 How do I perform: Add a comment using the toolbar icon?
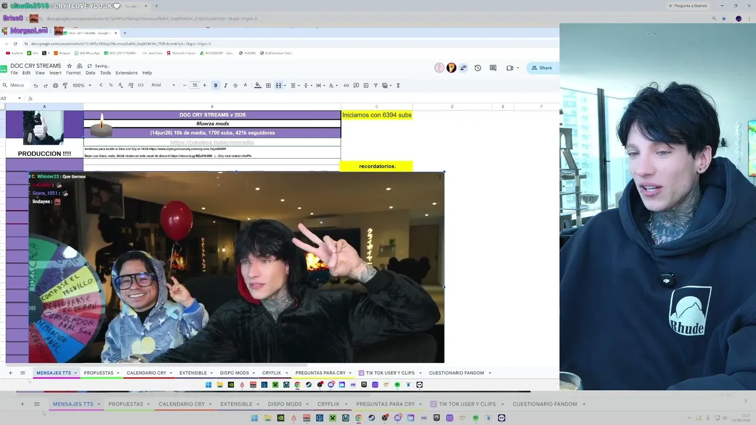[x=356, y=86]
